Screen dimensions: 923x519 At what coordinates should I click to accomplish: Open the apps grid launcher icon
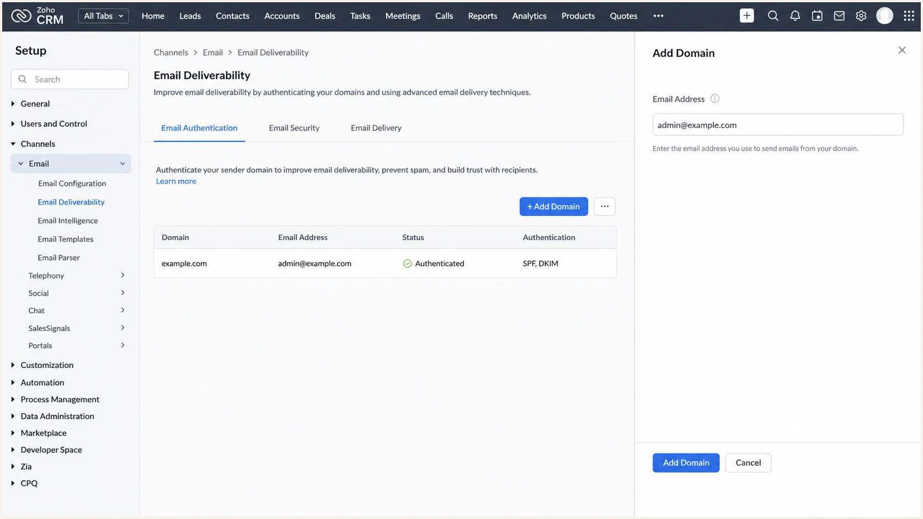[909, 16]
